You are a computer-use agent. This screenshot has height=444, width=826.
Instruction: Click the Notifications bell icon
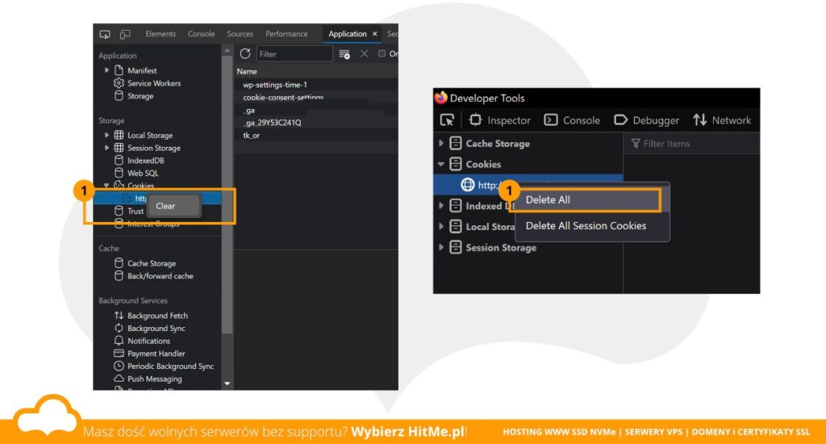119,341
